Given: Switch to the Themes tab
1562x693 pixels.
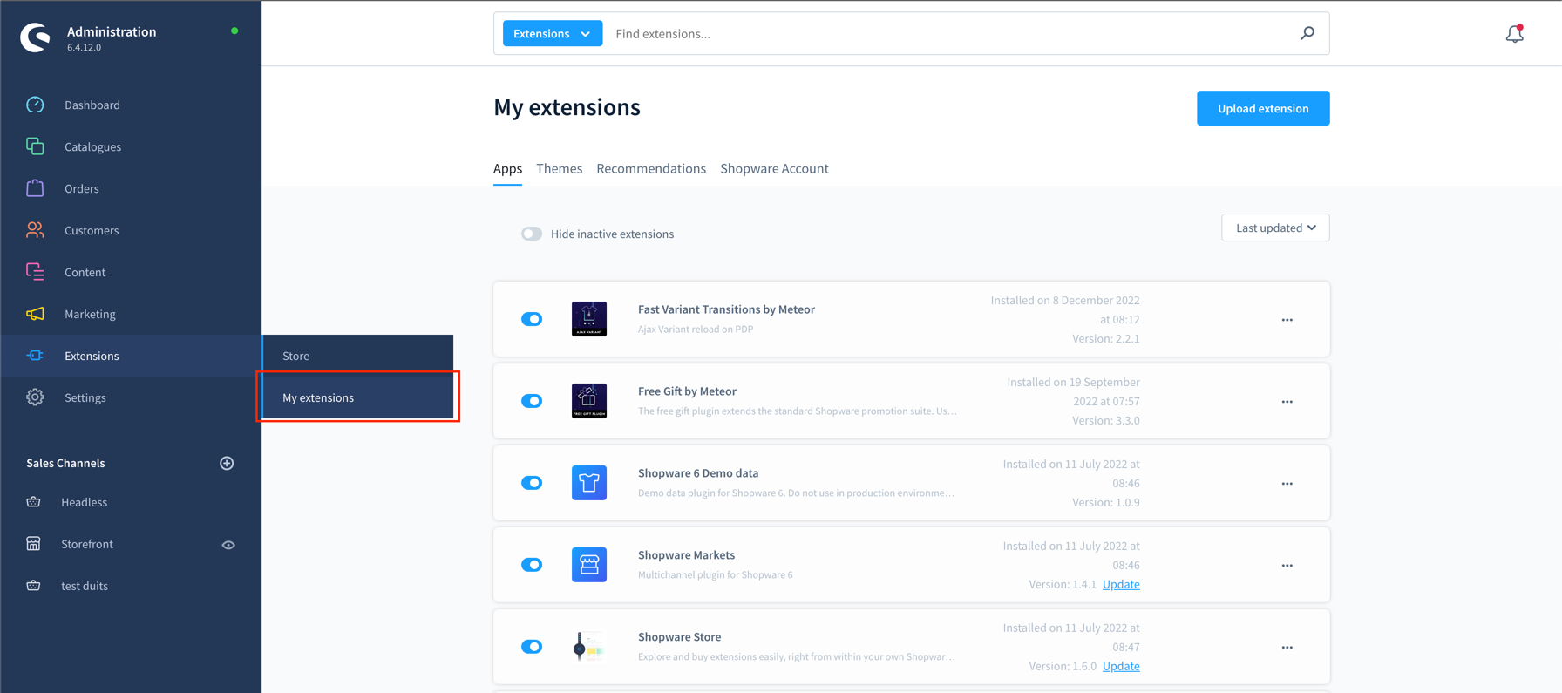Looking at the screenshot, I should [559, 168].
